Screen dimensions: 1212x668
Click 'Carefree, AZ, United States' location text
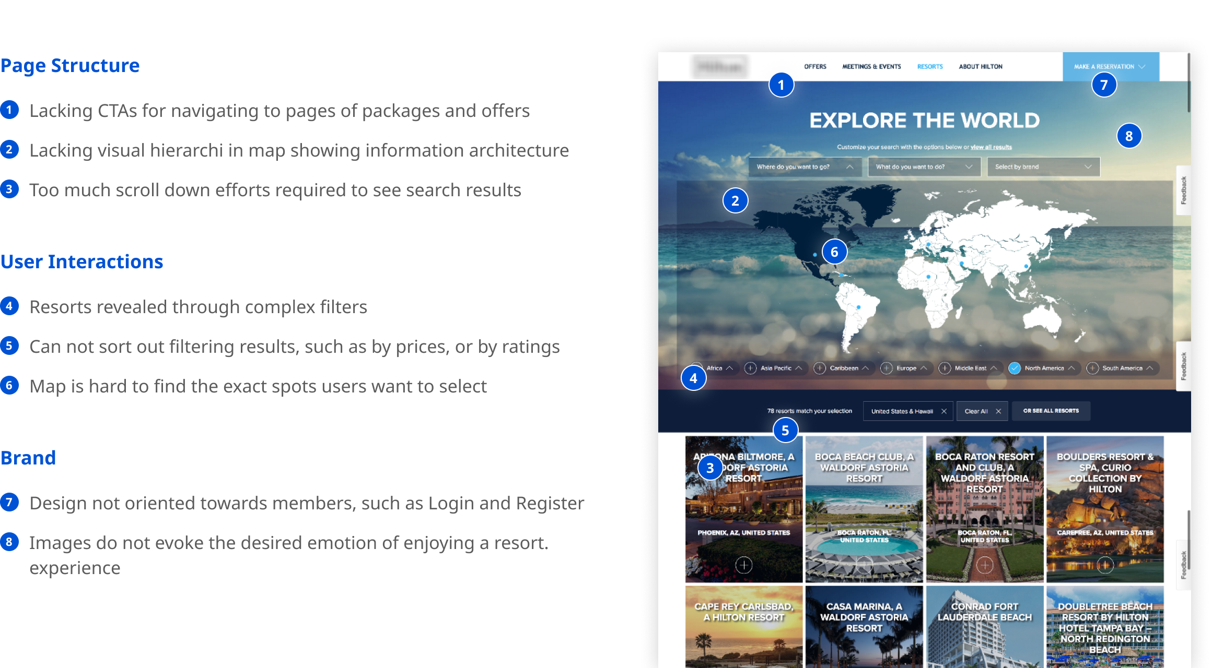1105,533
